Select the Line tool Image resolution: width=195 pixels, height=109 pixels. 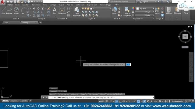click(x=3, y=11)
